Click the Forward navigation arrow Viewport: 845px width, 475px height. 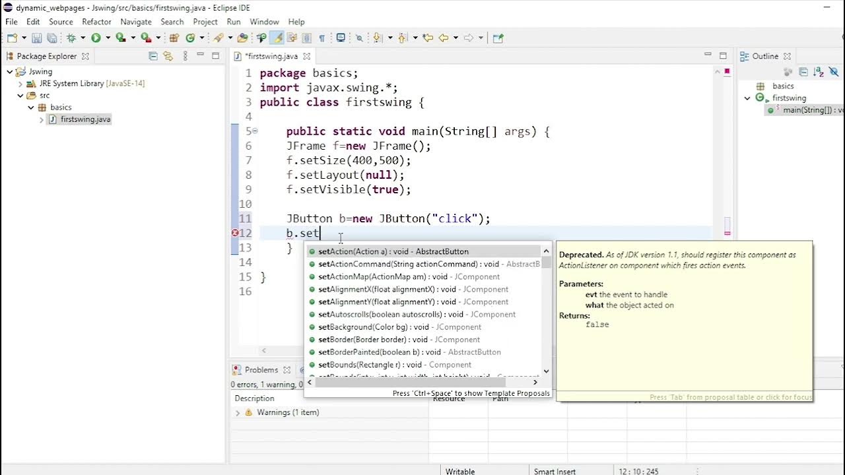[x=469, y=38]
